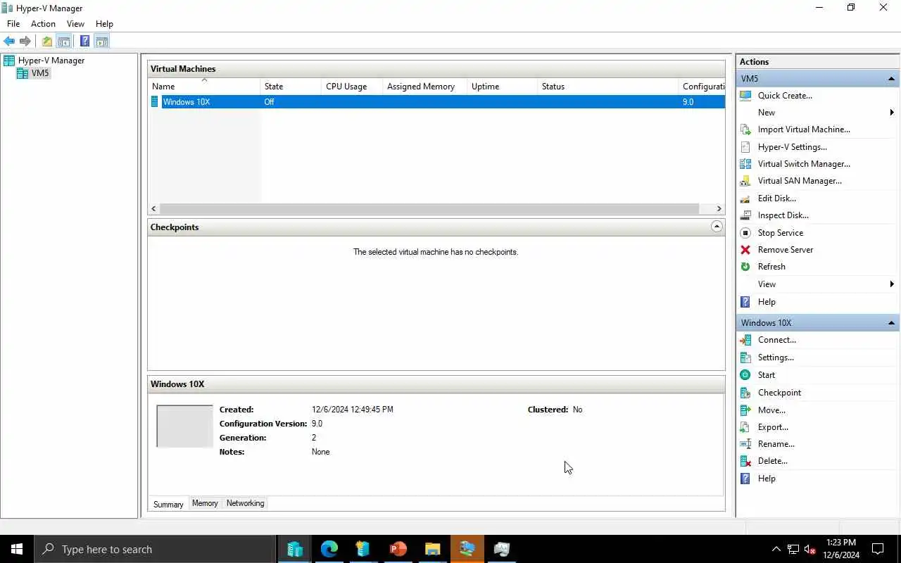The height and width of the screenshot is (563, 901).
Task: Sort by the Status column header
Action: (608, 87)
